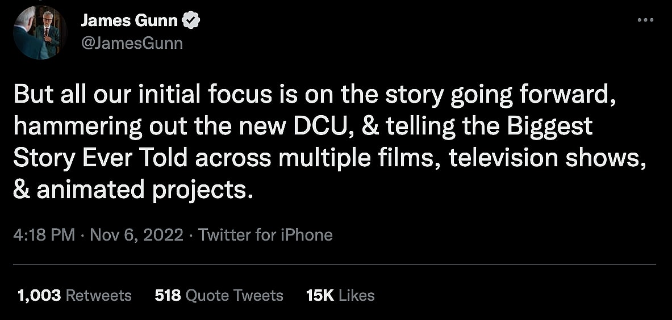Open the three-dot more options menu
672x320 pixels.
pos(645,20)
